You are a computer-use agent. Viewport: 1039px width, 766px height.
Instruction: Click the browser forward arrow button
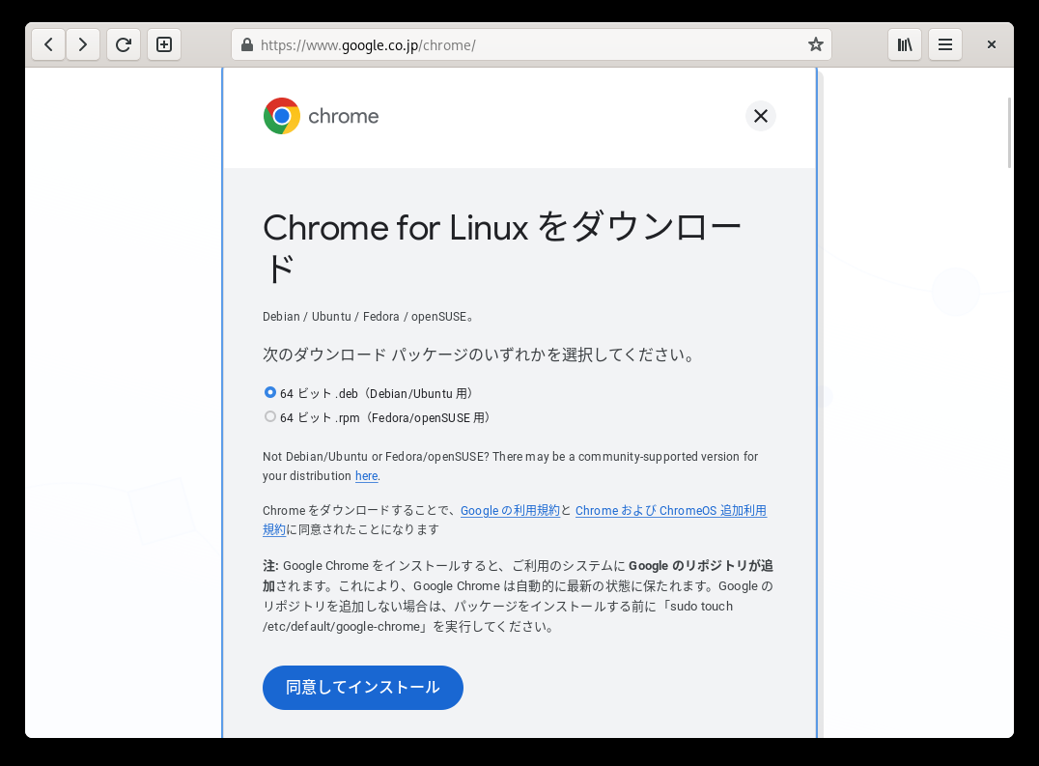coord(83,45)
